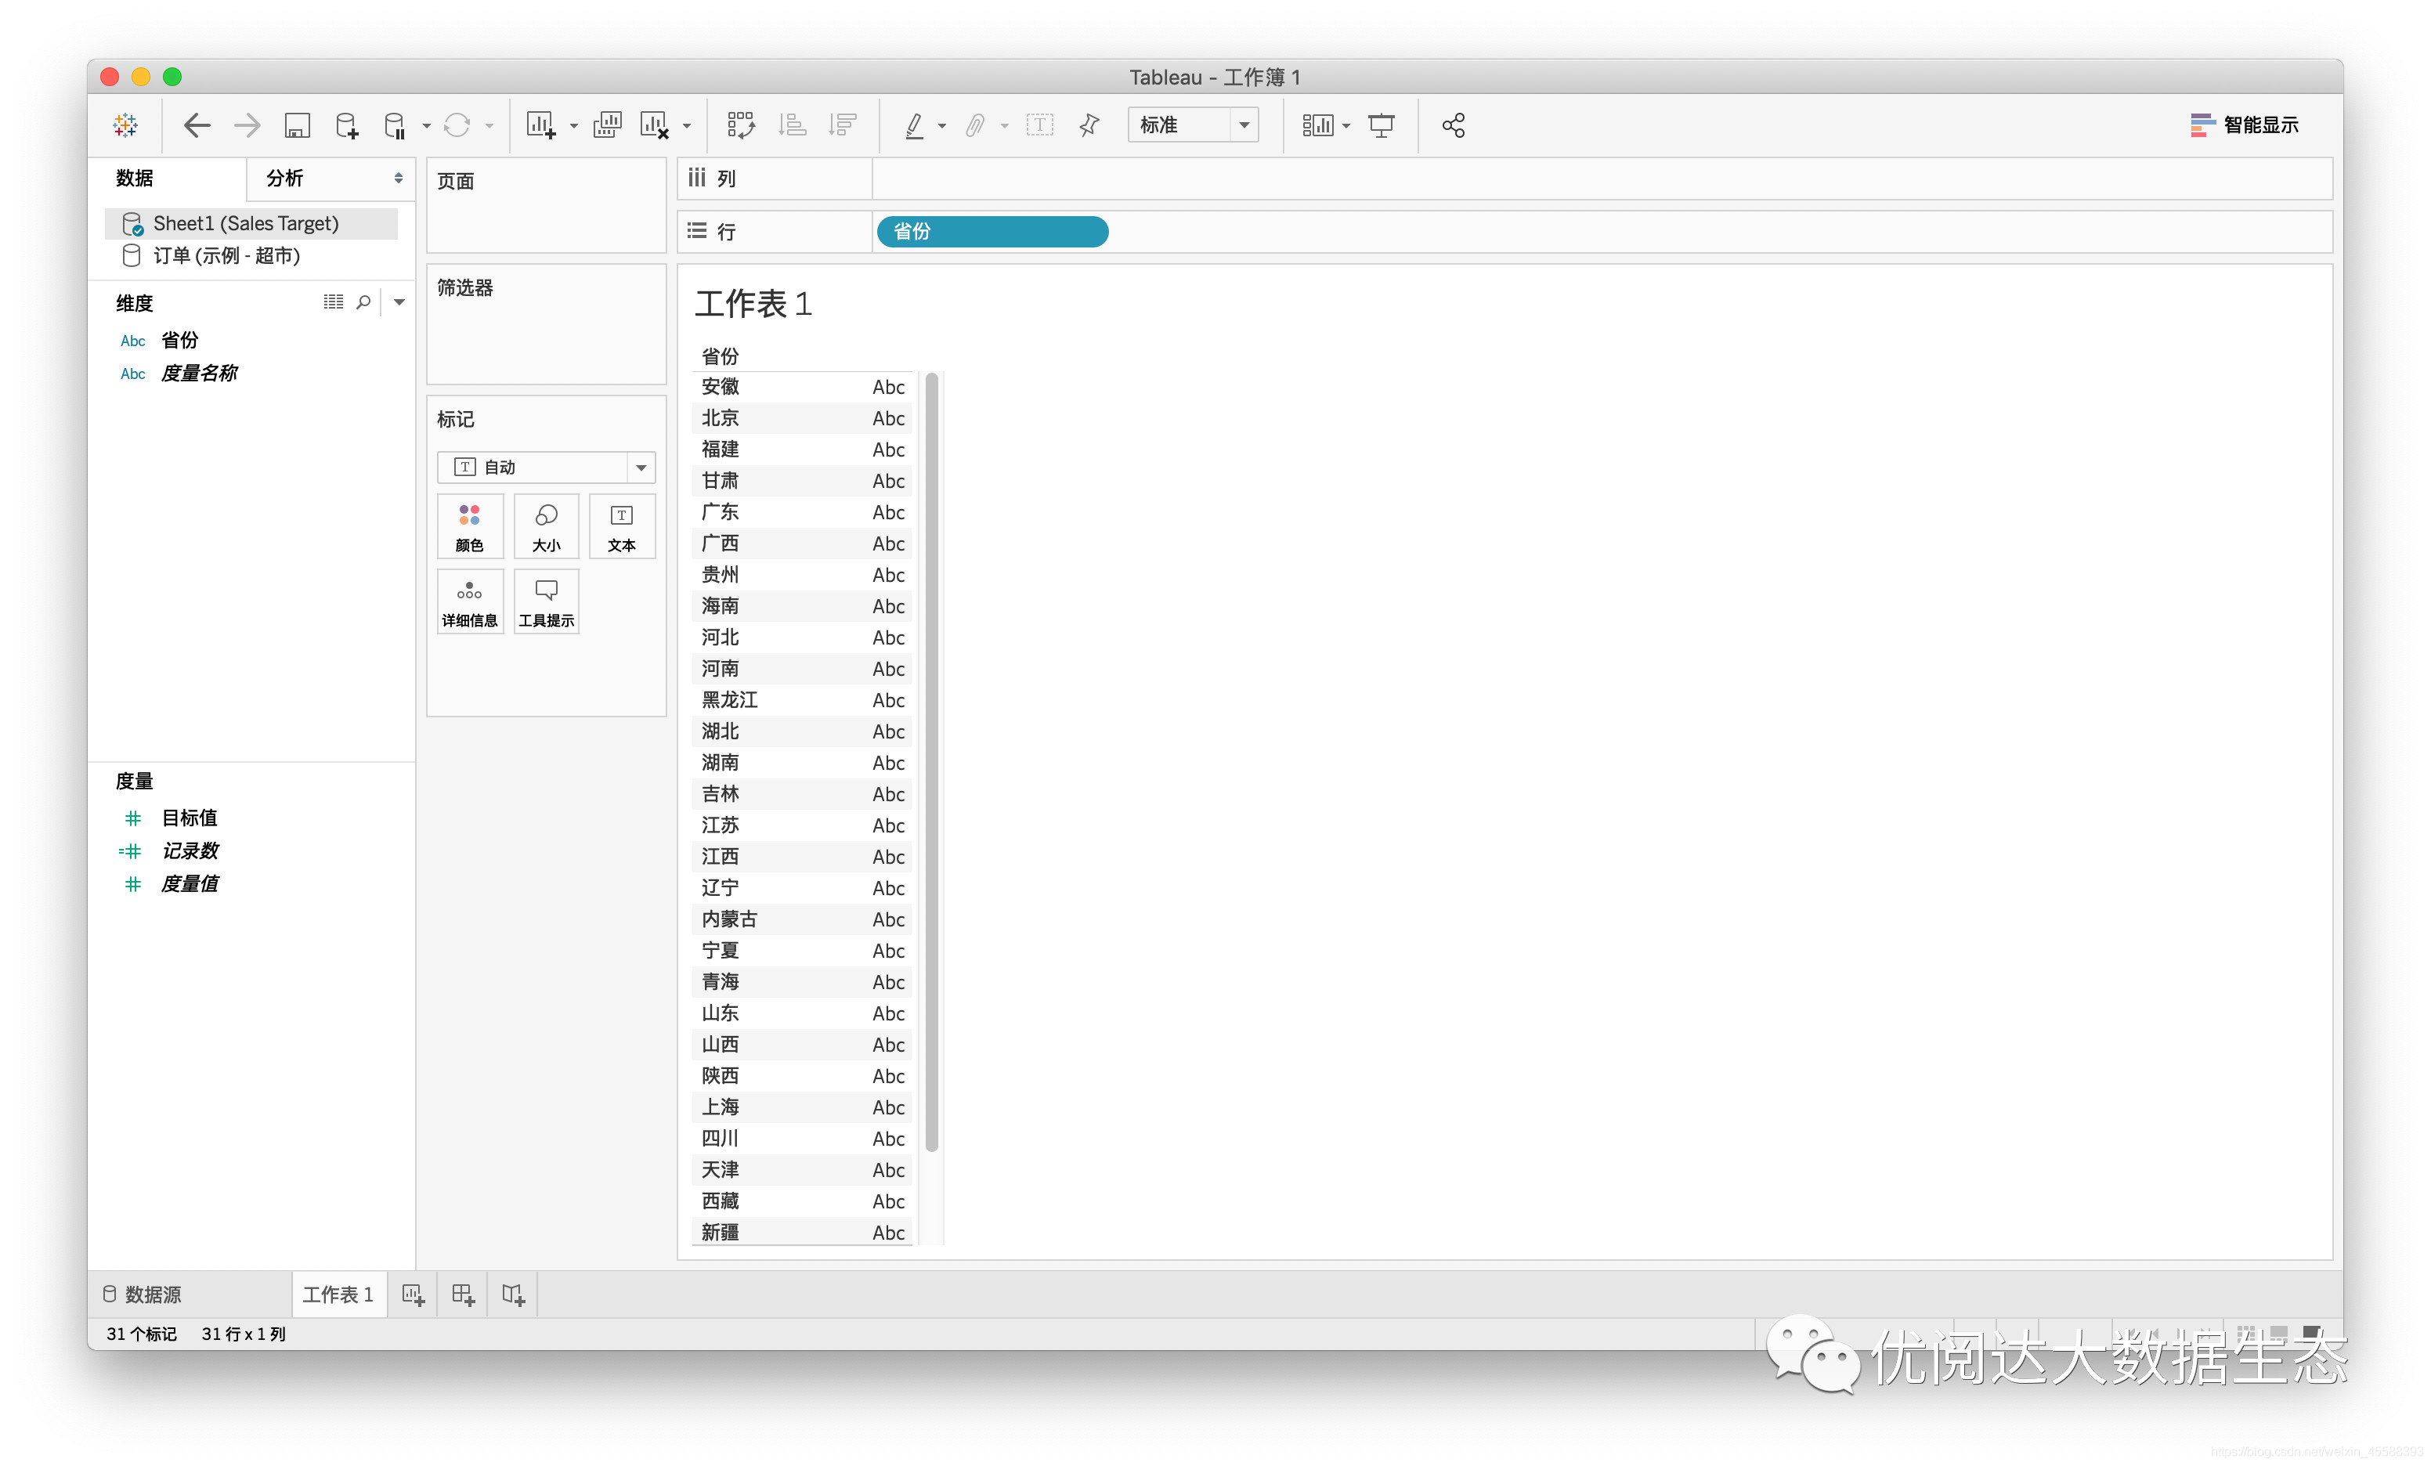Viewport: 2431px width, 1466px height.
Task: Click the presentation mode icon
Action: pos(1382,125)
